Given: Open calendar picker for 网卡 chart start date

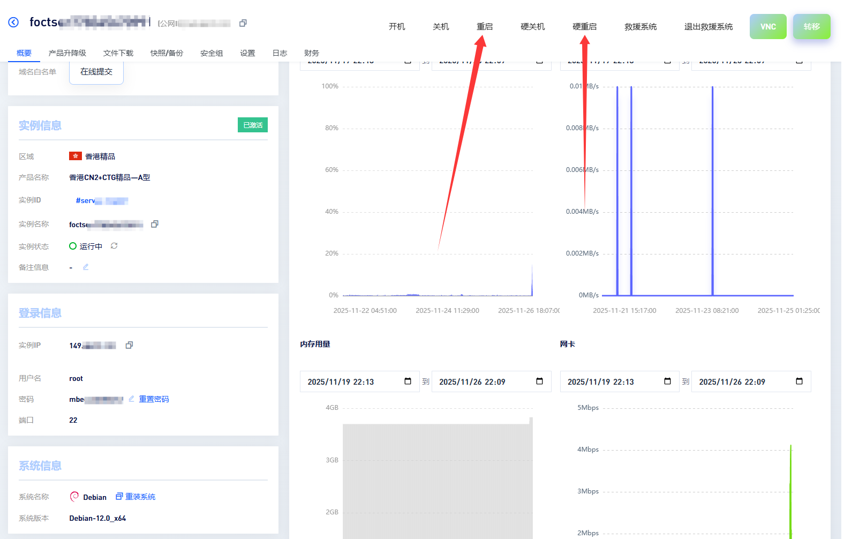Looking at the screenshot, I should coord(667,381).
